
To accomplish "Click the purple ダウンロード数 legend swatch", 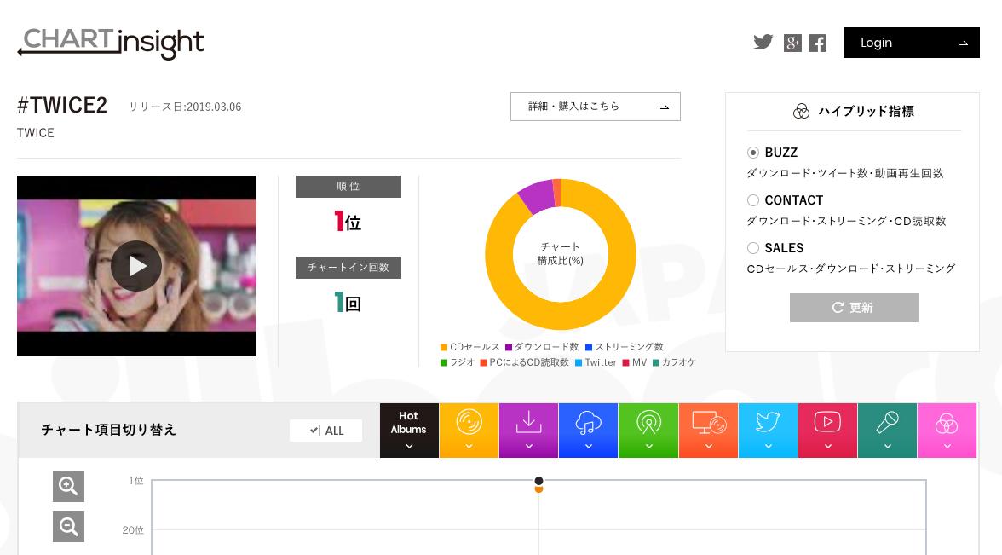I will (509, 347).
